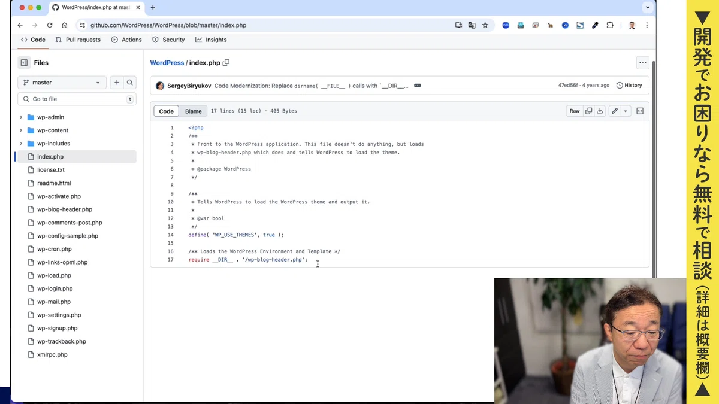Image resolution: width=719 pixels, height=404 pixels.
Task: Go to the WordPress breadcrumb link
Action: [x=167, y=63]
